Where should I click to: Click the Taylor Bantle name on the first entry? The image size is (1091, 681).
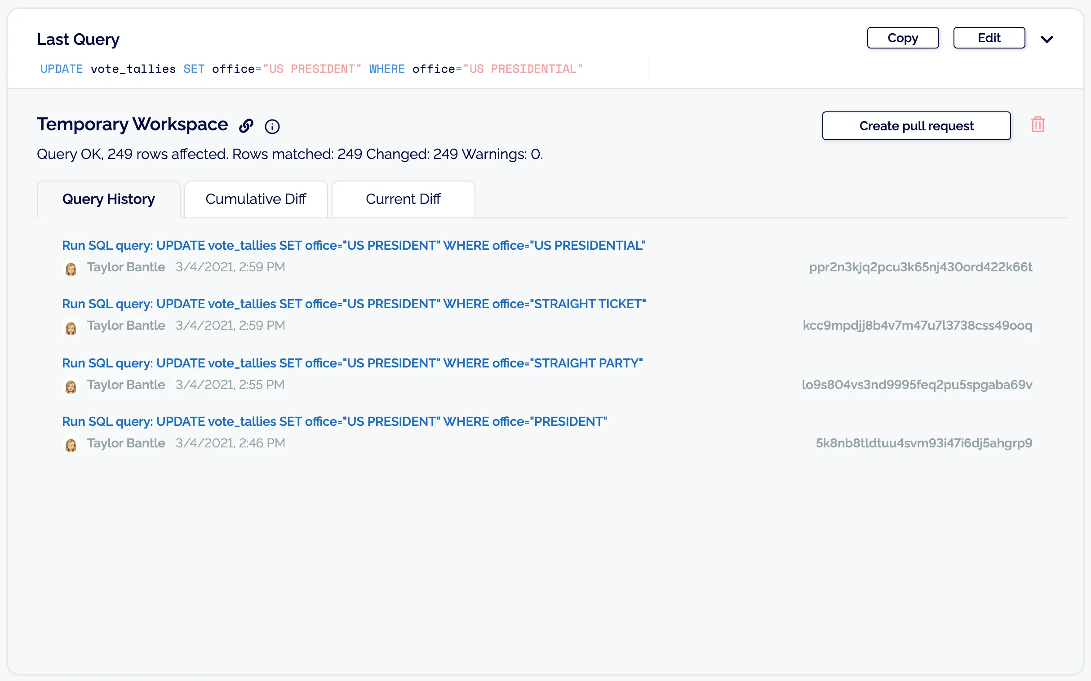(x=126, y=267)
